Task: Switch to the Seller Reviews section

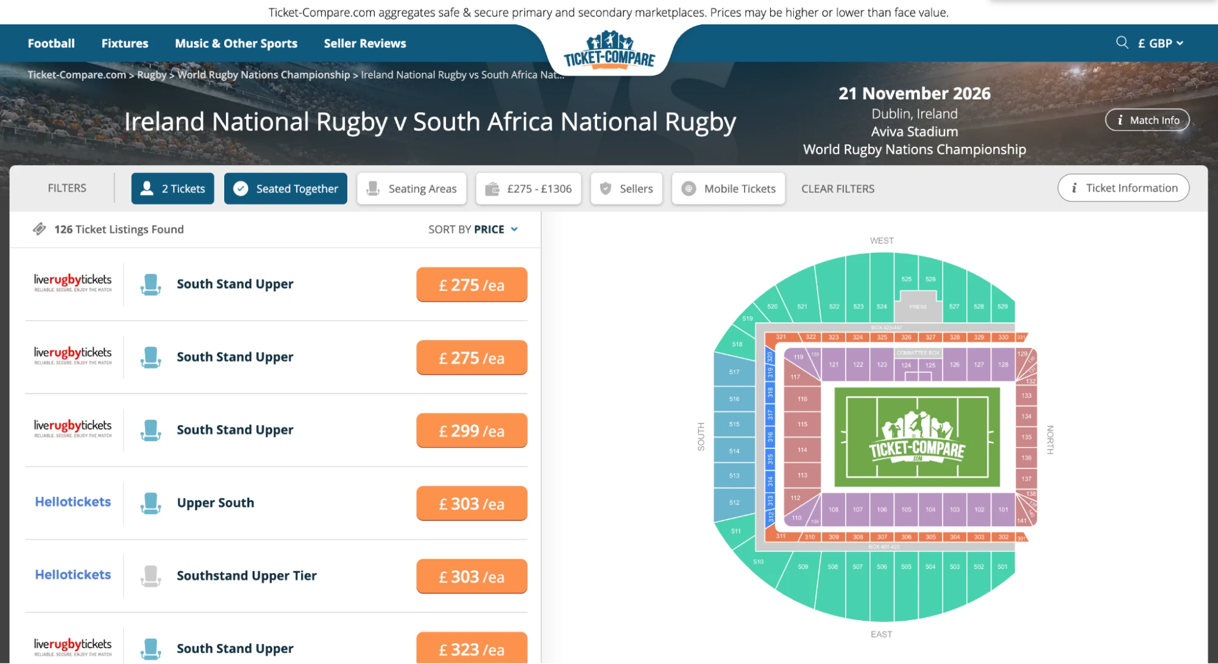Action: pyautogui.click(x=364, y=43)
